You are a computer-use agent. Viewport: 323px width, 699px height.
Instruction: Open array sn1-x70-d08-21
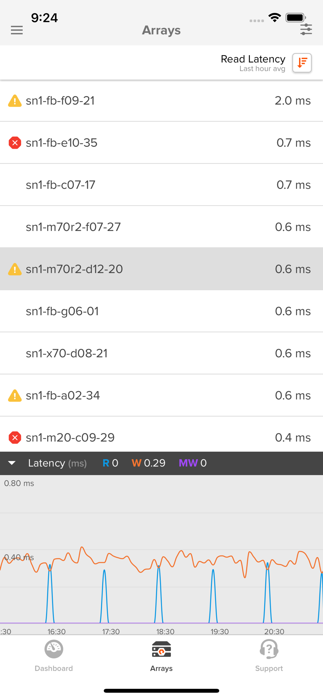click(161, 353)
